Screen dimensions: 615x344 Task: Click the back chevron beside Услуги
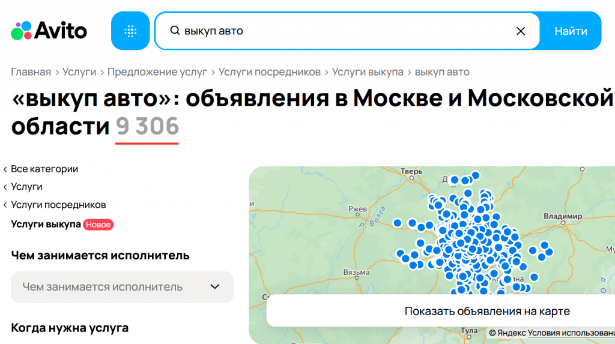point(5,187)
